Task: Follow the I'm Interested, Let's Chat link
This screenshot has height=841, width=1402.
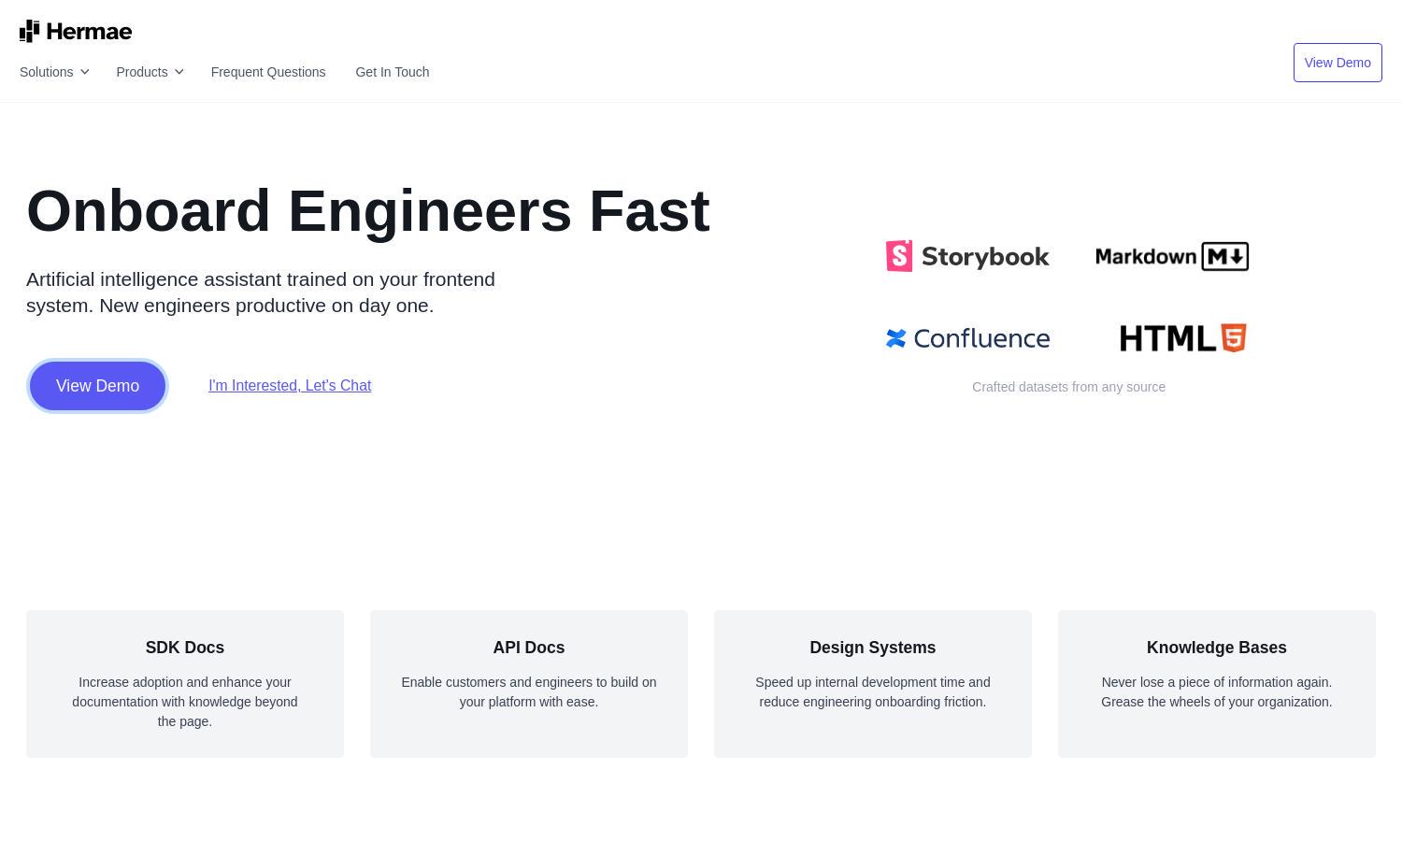Action: (290, 386)
